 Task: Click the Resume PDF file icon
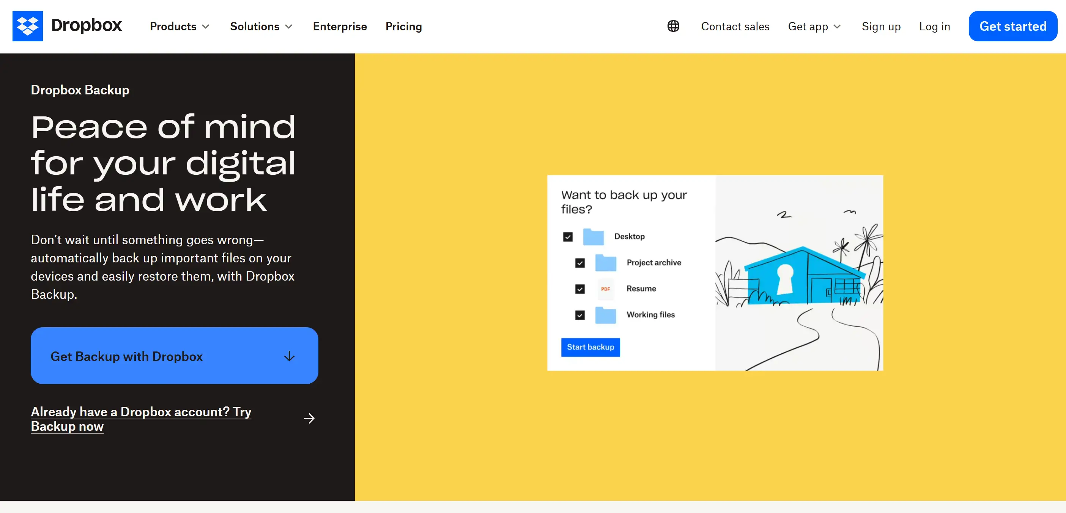pos(605,289)
